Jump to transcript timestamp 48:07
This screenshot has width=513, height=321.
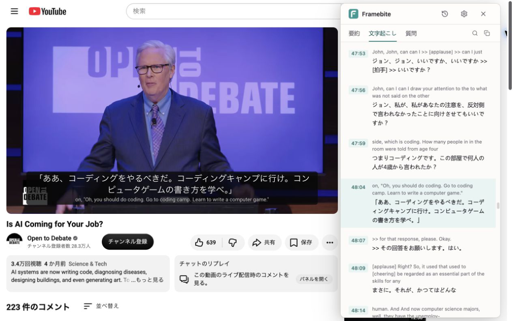[x=358, y=240]
